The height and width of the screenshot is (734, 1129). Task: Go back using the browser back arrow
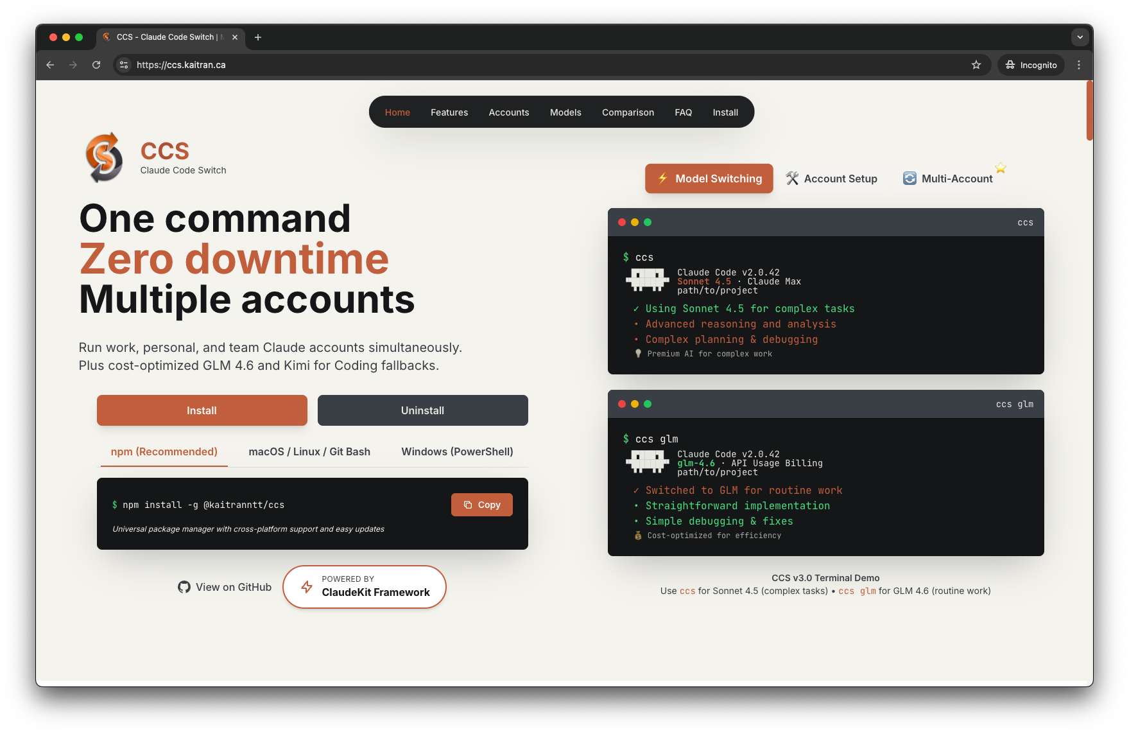[x=50, y=65]
